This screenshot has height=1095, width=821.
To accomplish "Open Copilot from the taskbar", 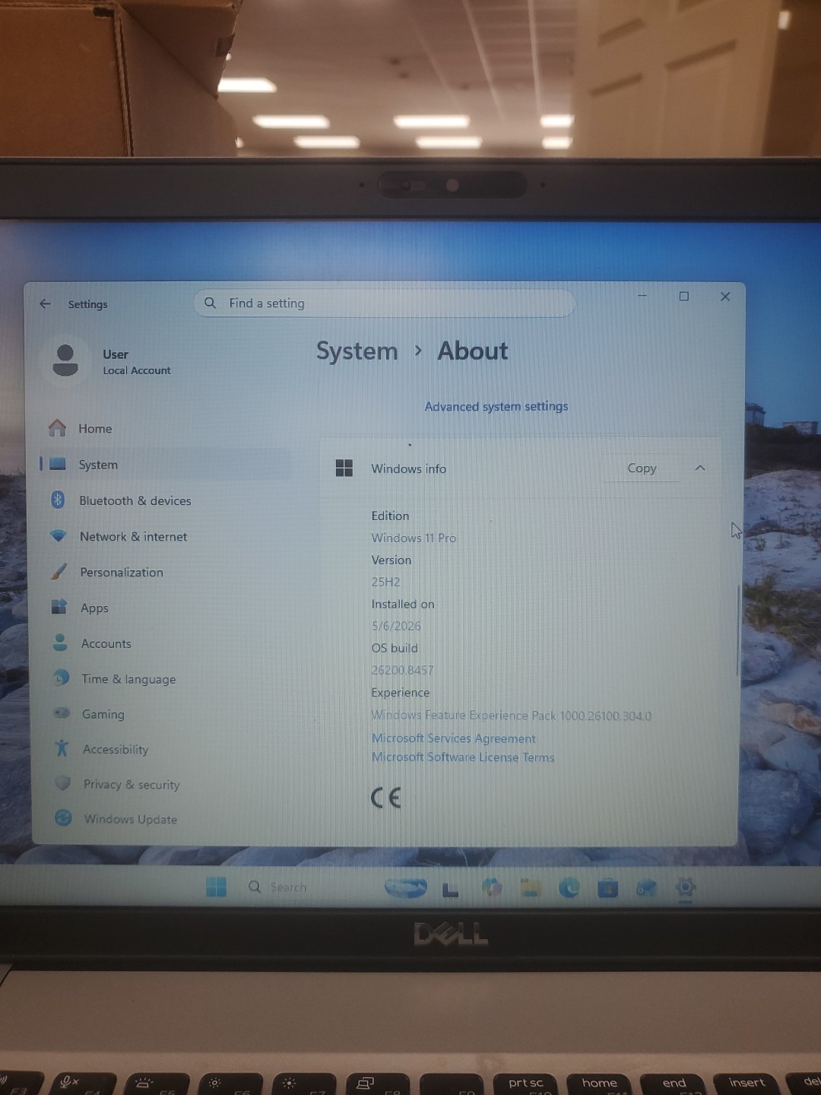I will (x=492, y=887).
